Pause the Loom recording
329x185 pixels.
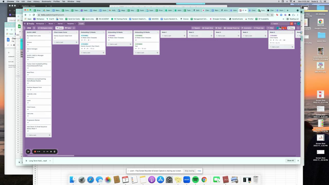51,152
